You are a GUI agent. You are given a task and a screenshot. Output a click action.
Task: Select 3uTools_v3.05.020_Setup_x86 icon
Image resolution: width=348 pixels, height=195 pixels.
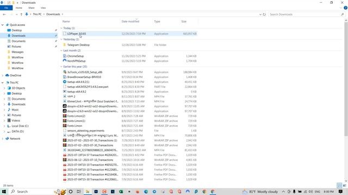pyautogui.click(x=65, y=72)
